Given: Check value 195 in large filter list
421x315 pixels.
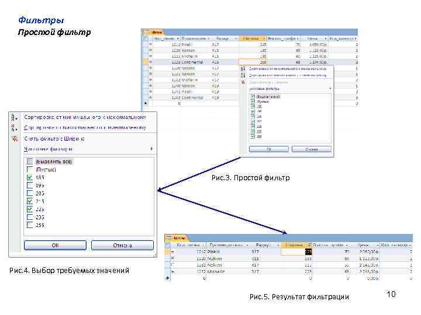Looking at the screenshot, I should (x=30, y=185).
